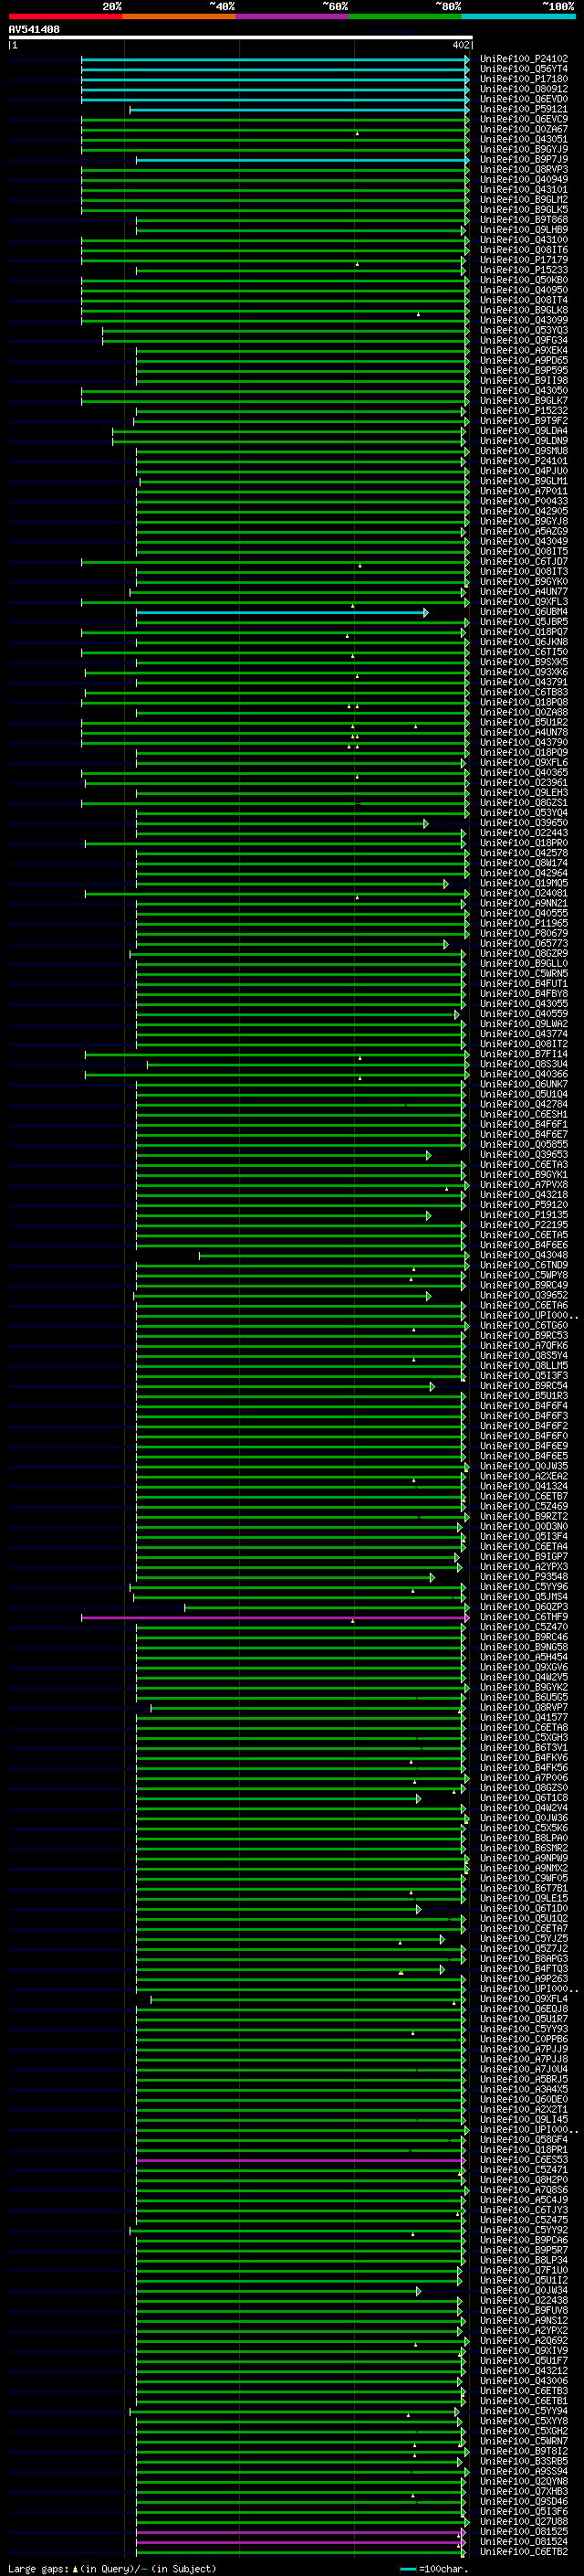Click the magenta alignment bar for UniRef100_C6THF9
Viewport: 584px width, 2576px height.
click(x=275, y=1617)
